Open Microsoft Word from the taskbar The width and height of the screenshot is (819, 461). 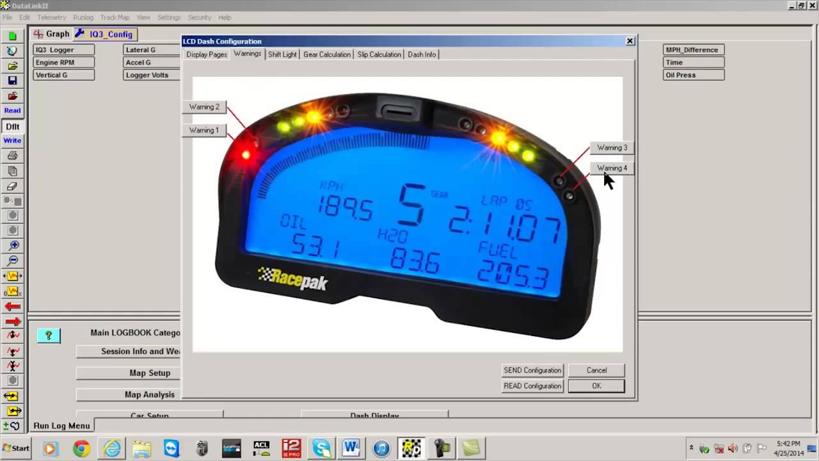351,448
